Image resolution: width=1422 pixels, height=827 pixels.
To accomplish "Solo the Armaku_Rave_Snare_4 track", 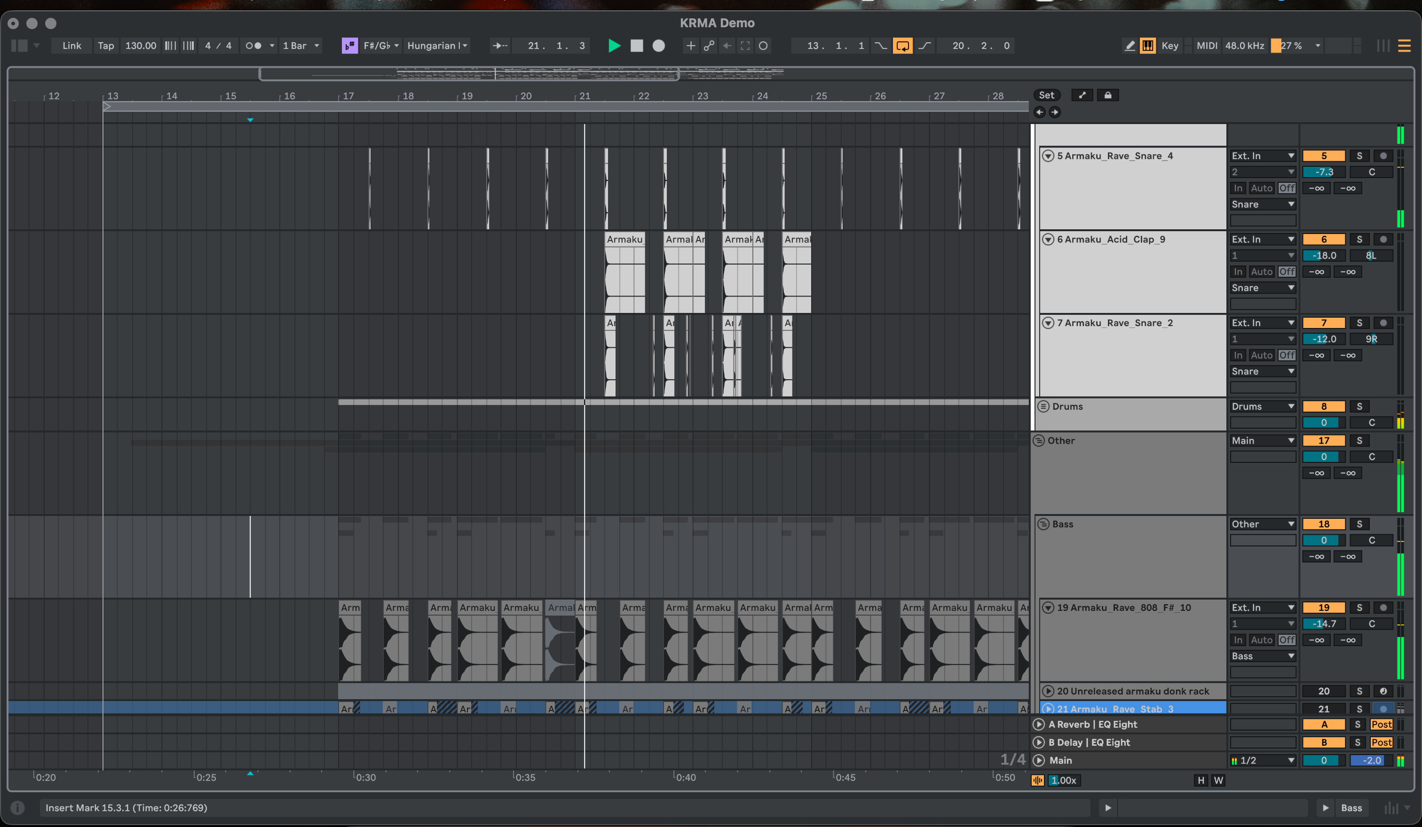I will click(x=1359, y=156).
